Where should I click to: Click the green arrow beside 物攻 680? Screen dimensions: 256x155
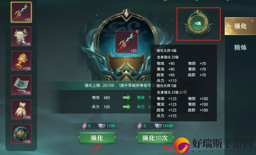point(126,98)
